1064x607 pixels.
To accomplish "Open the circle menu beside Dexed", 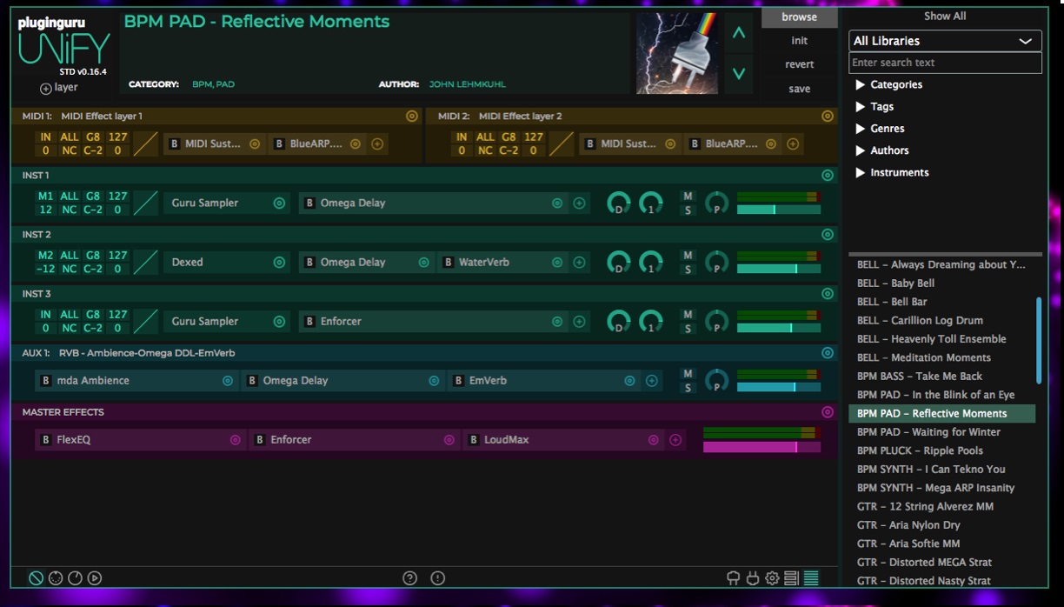I will tap(279, 262).
